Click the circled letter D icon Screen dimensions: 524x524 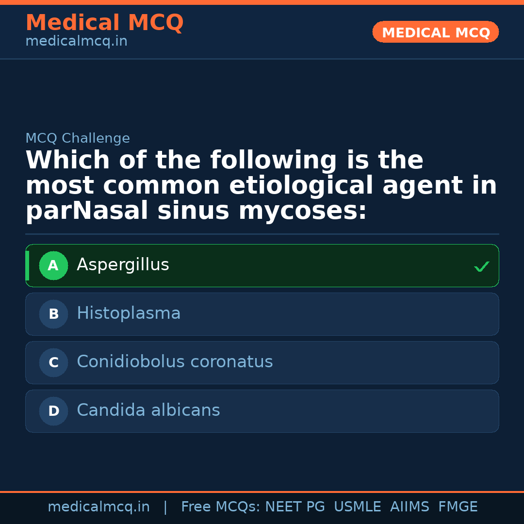click(x=53, y=411)
